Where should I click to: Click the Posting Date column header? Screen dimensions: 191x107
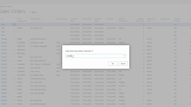87,19
